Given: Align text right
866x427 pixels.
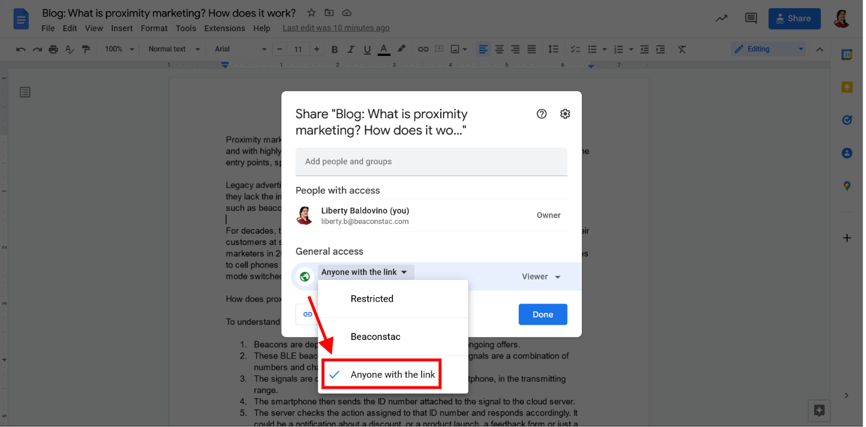Looking at the screenshot, I should [x=515, y=49].
